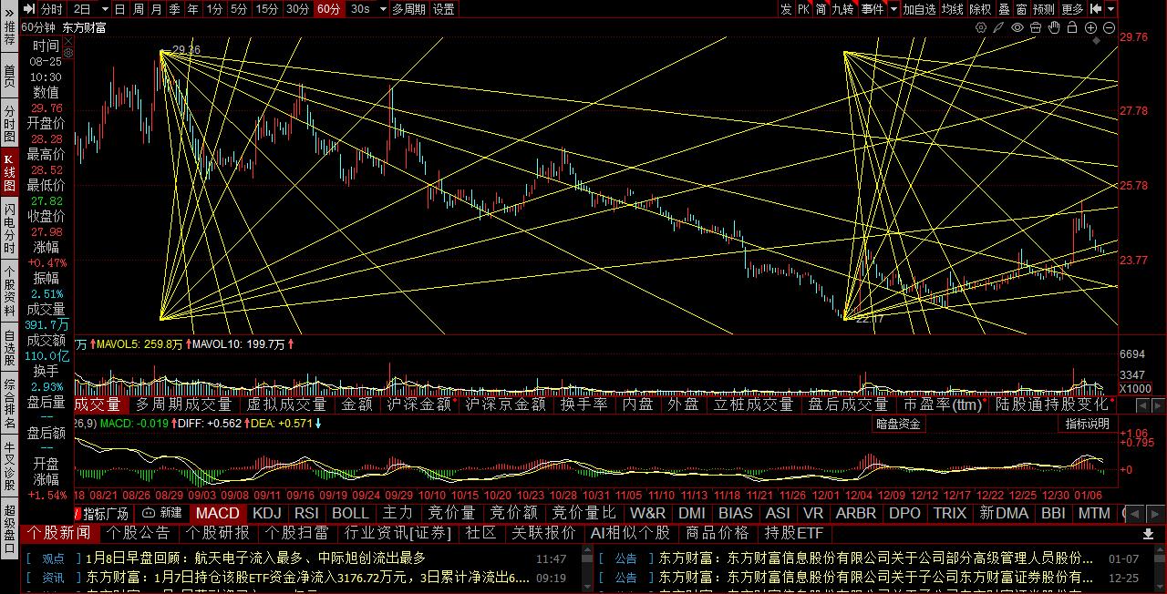
Task: Toggle the 九转 indicator button
Action: (x=842, y=9)
